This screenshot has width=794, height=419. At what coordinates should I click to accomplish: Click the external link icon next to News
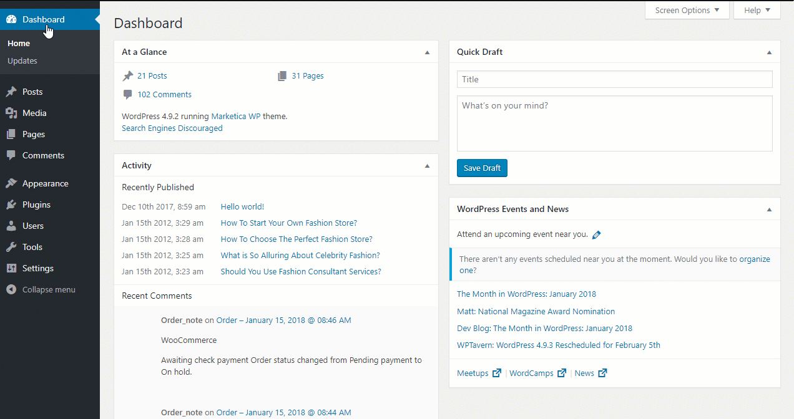click(x=602, y=373)
